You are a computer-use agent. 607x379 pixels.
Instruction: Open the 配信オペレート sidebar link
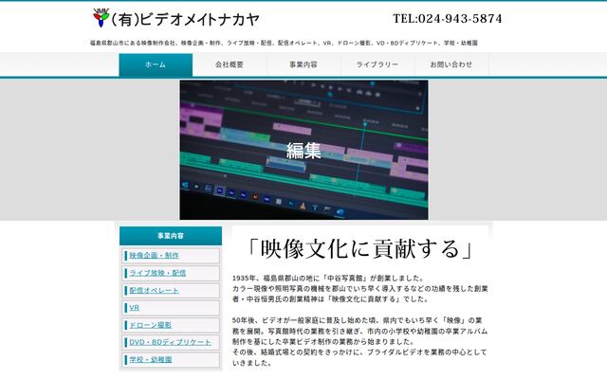pos(154,290)
